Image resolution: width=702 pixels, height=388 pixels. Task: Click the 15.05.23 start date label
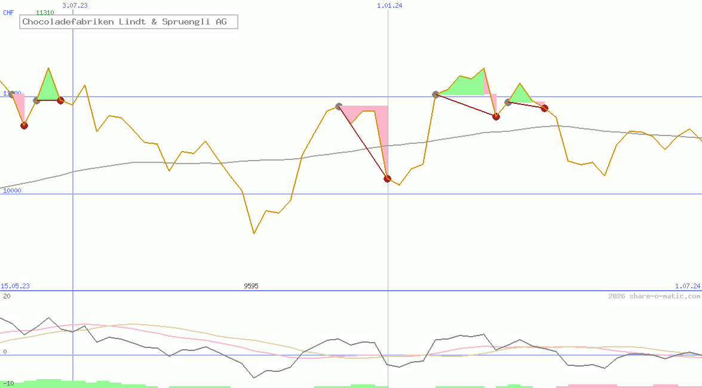15,286
